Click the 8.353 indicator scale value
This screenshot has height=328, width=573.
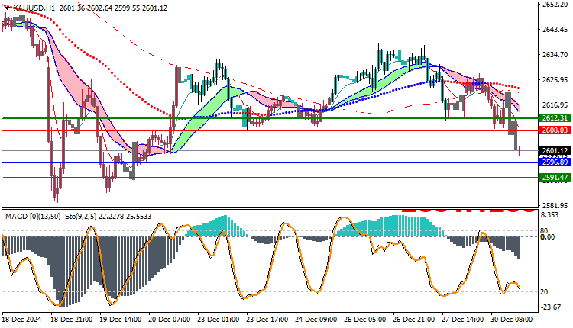tap(549, 215)
